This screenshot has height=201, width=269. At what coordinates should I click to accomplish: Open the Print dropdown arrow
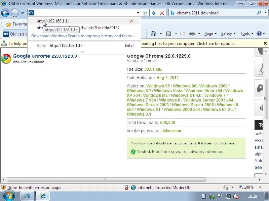199,33
